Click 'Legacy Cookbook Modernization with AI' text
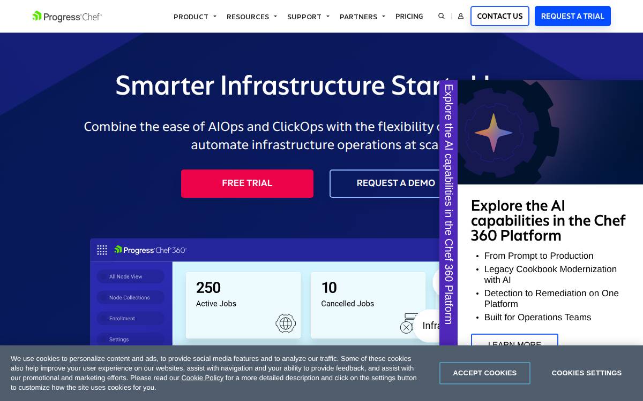This screenshot has width=643, height=401. (550, 275)
